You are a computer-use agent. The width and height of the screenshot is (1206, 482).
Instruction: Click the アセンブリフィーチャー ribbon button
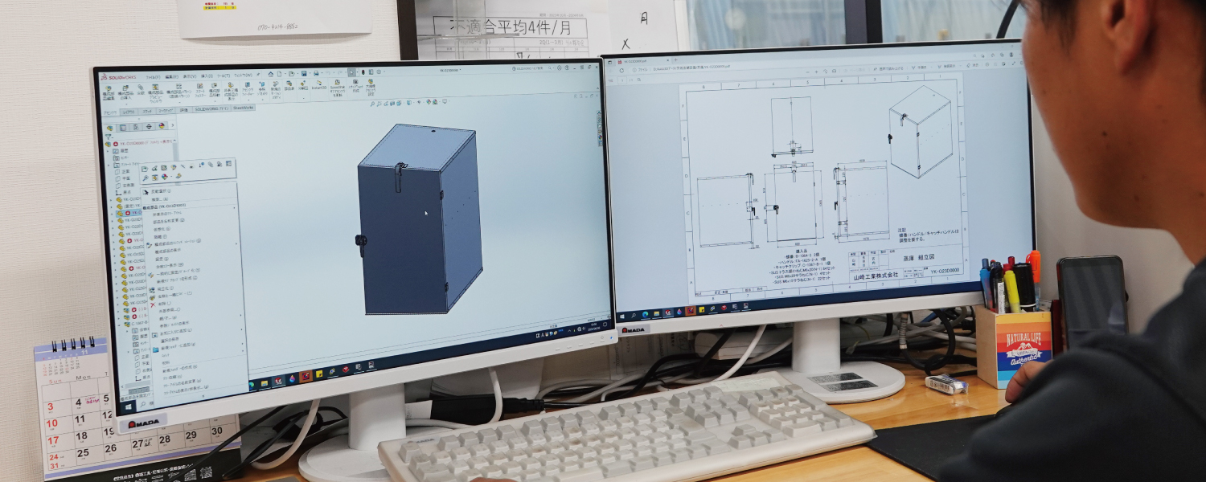[248, 87]
